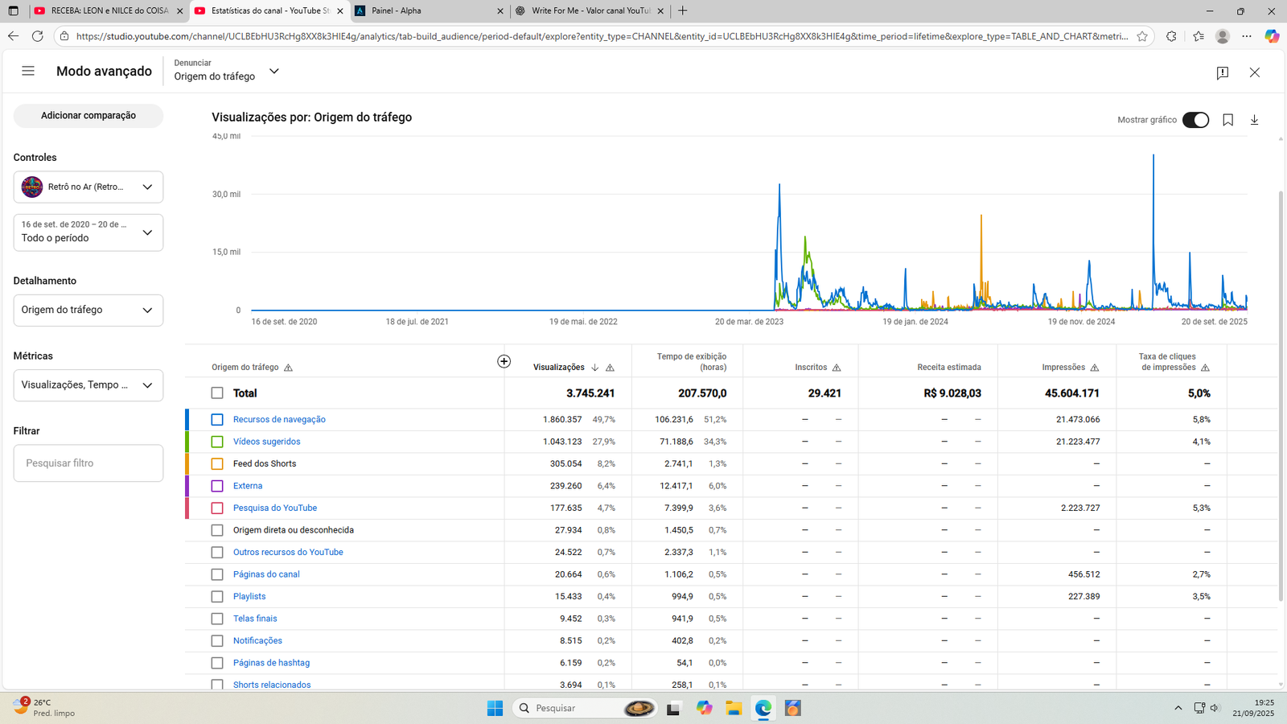1287x724 pixels.
Task: Open the hamburger navigation menu
Action: point(28,71)
